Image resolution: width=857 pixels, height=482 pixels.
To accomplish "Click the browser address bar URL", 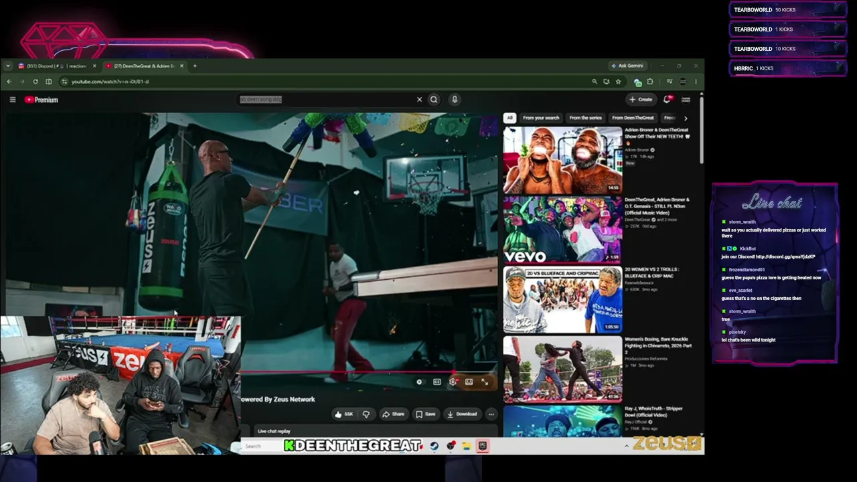I will pyautogui.click(x=110, y=82).
